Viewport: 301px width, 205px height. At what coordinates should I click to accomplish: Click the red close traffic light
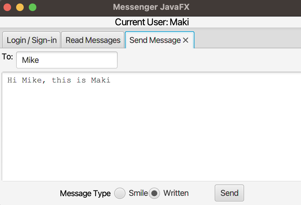[x=7, y=7]
